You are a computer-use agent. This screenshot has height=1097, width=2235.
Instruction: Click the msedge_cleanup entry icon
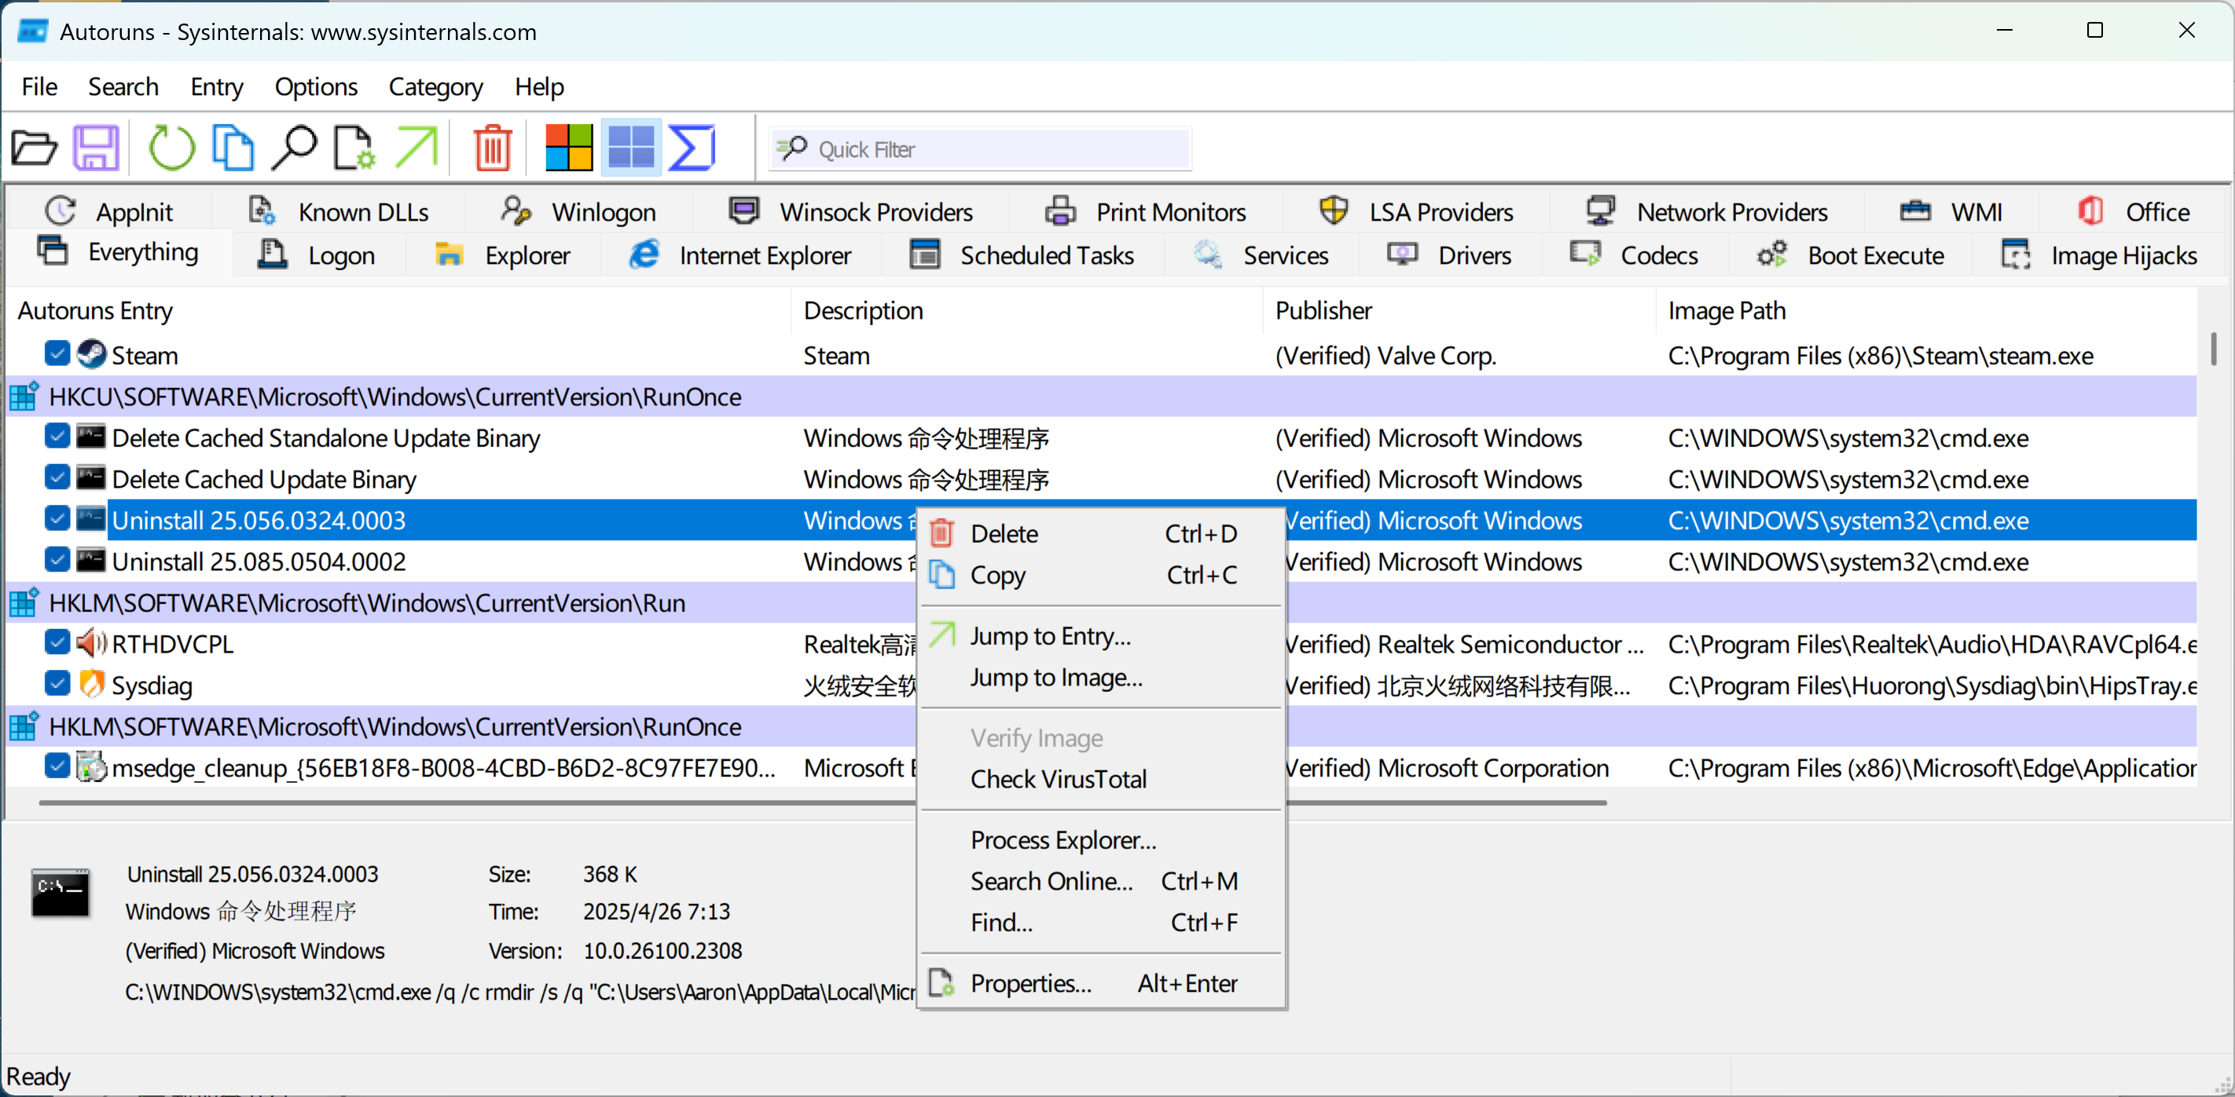(x=91, y=767)
